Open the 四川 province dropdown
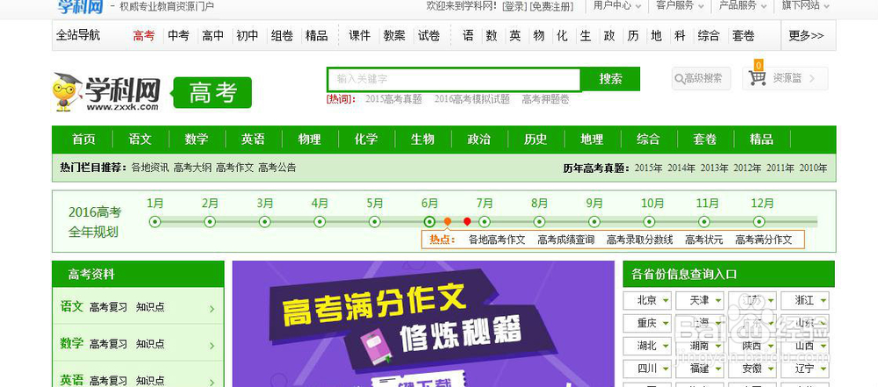This screenshot has height=387, width=878. [647, 369]
